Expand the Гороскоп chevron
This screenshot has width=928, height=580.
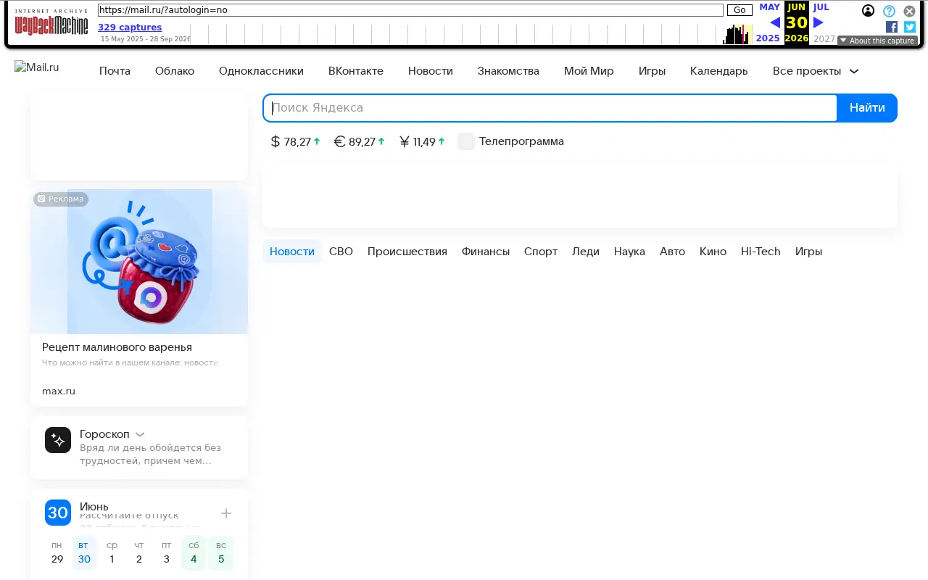tap(140, 434)
